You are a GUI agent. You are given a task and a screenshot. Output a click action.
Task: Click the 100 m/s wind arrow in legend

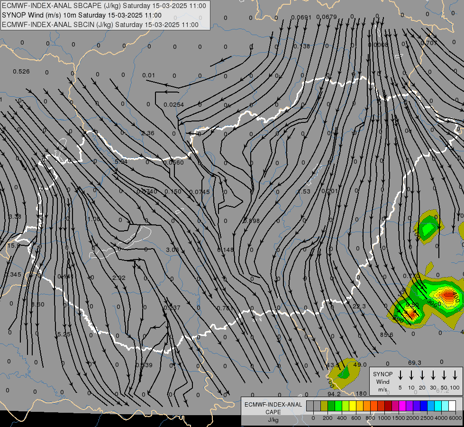(455, 375)
